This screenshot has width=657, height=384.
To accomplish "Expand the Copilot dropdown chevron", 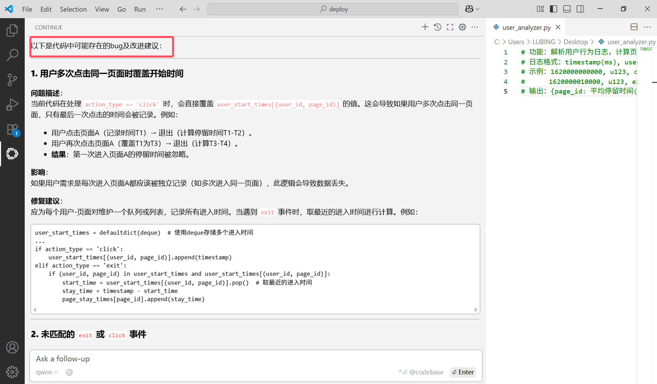I will click(x=478, y=9).
